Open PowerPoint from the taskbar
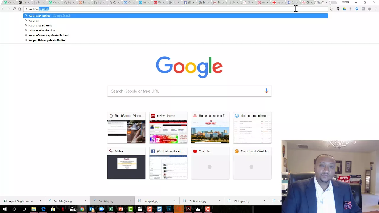379x213 pixels. point(121,209)
